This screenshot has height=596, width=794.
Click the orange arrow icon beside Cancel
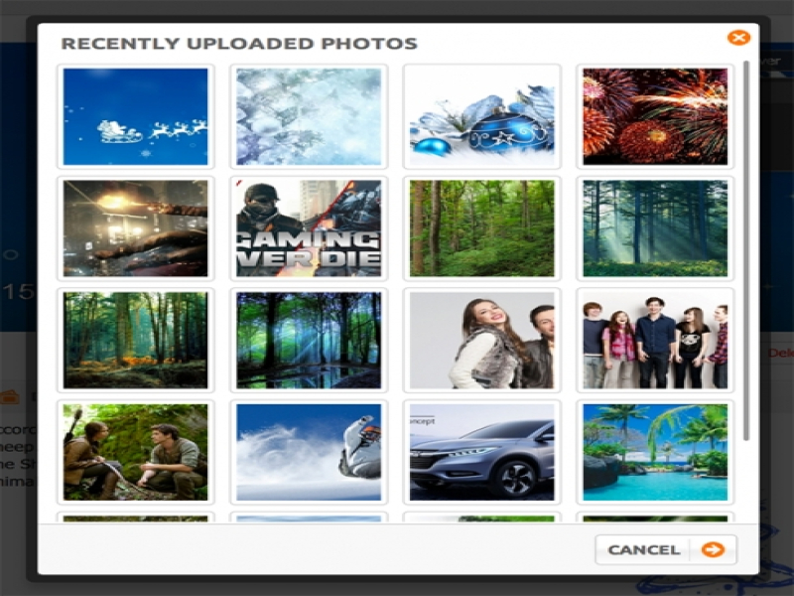pos(713,549)
